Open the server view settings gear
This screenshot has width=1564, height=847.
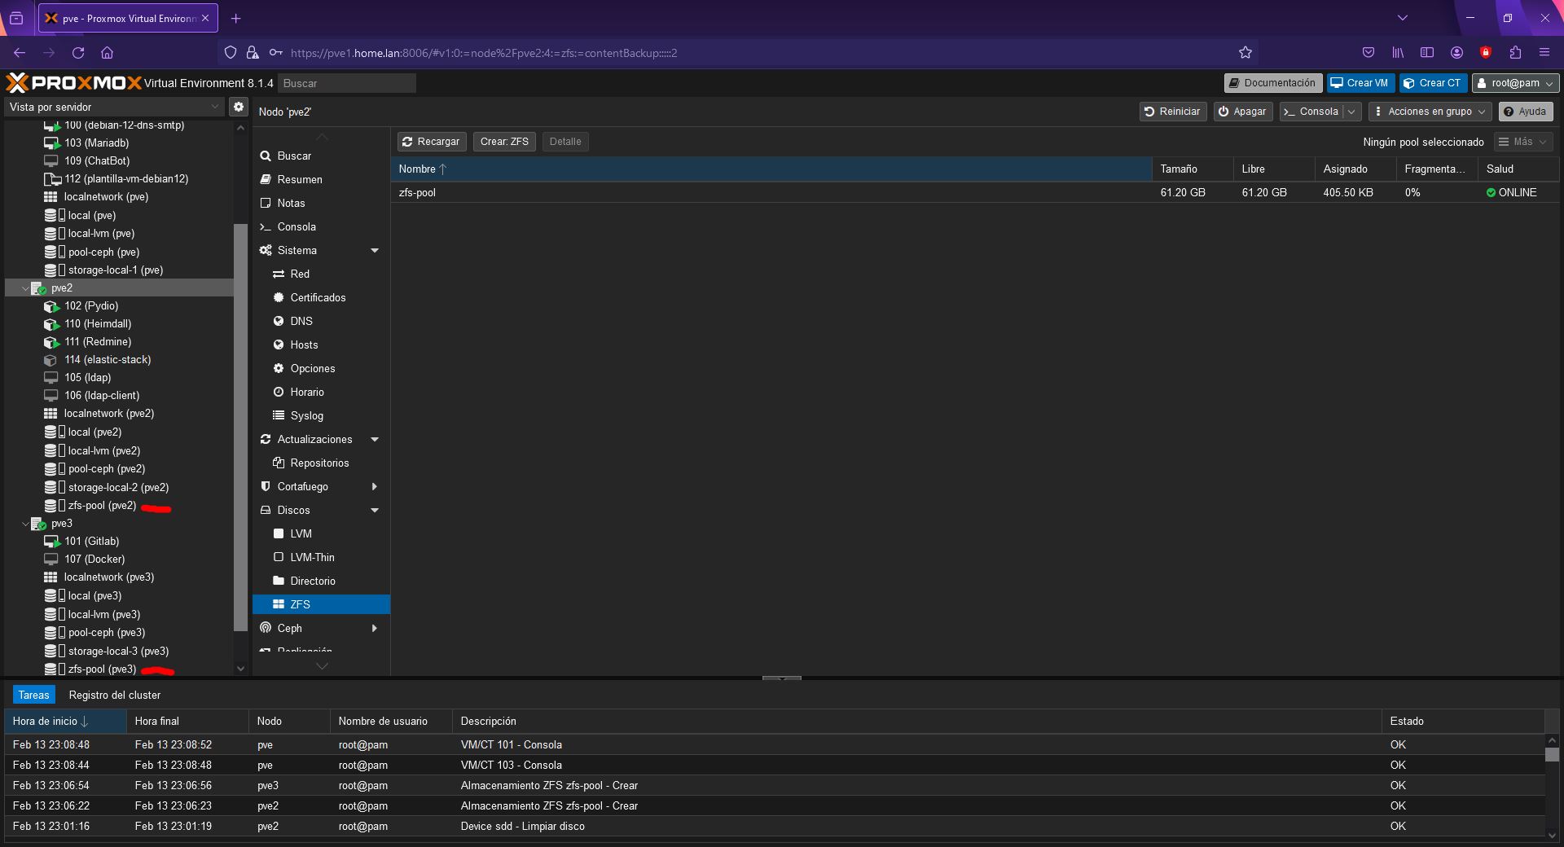(x=238, y=107)
